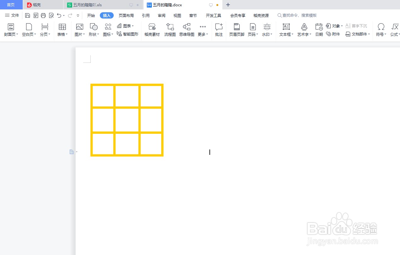Click the Redo arrow icon
Screen dimensions: 400x255
click(x=70, y=15)
